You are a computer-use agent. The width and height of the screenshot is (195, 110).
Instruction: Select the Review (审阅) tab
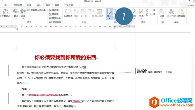[48, 5]
